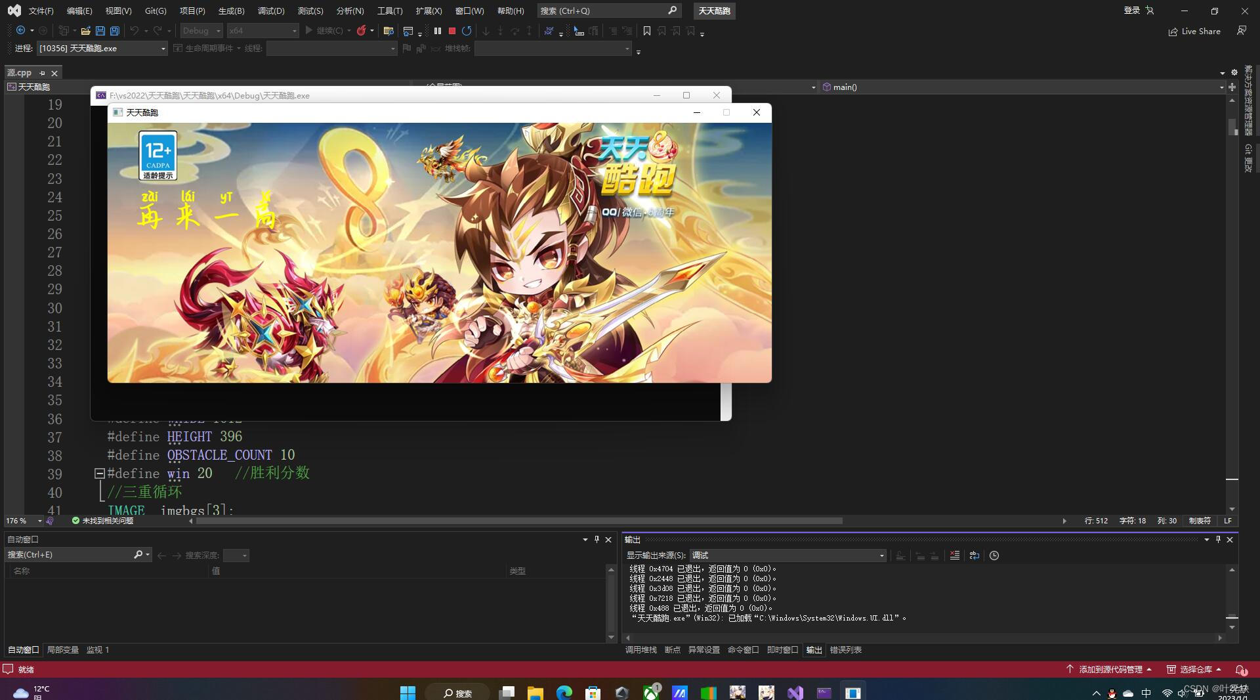Viewport: 1260px width, 700px height.
Task: Open the file-in-solution folder search icon
Action: pyautogui.click(x=388, y=31)
